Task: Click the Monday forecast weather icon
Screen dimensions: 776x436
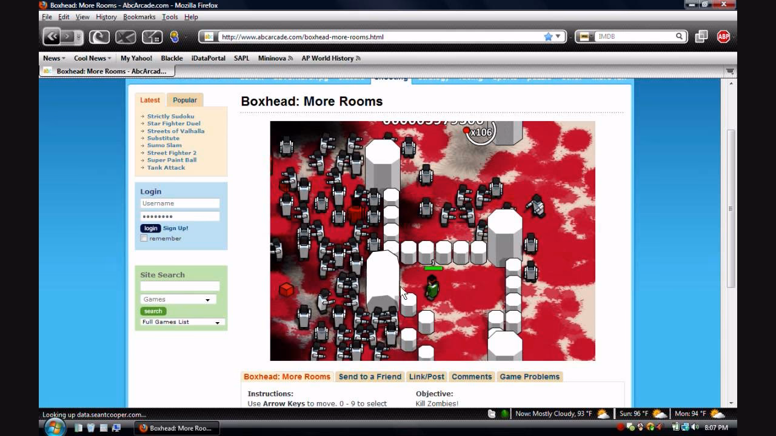Action: coord(717,414)
